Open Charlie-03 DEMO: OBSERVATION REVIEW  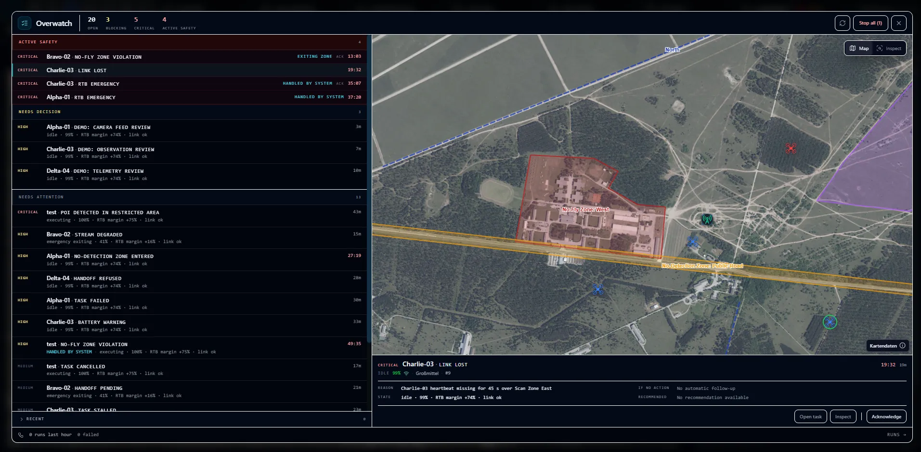tap(189, 153)
